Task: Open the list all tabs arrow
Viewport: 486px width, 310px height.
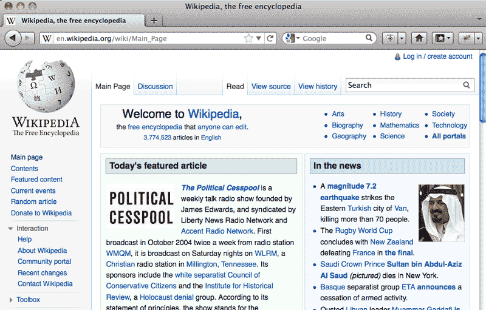Action: tap(479, 19)
